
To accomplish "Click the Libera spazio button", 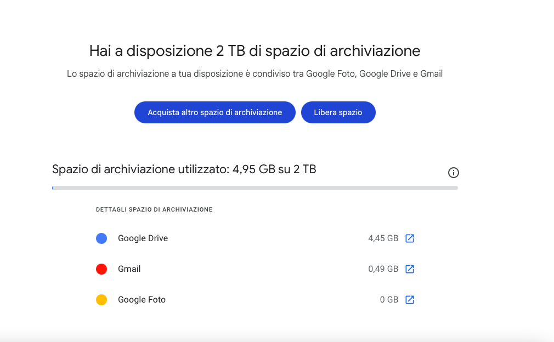I will pos(338,112).
